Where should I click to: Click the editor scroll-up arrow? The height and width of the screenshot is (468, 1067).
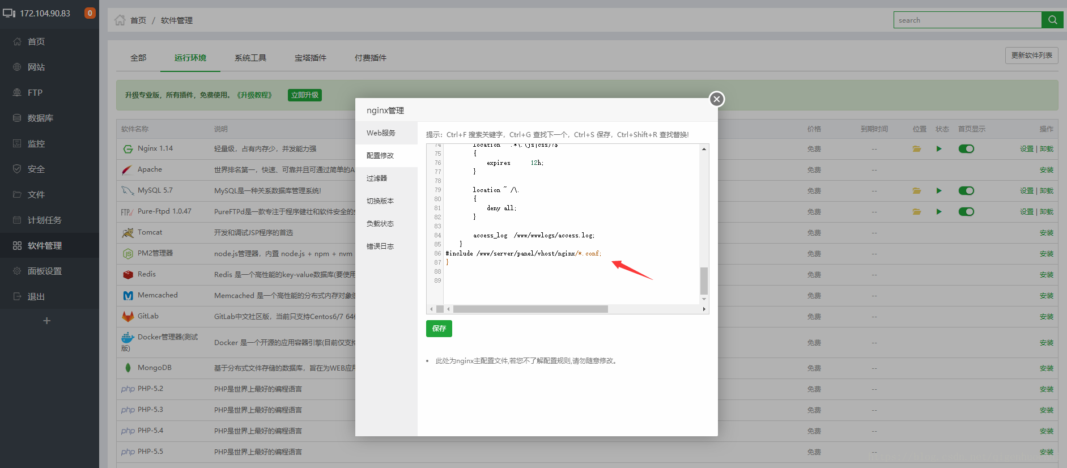[x=704, y=149]
